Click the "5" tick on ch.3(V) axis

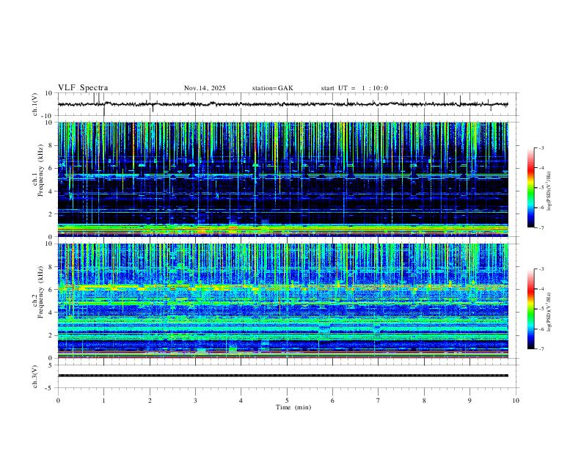coord(51,365)
